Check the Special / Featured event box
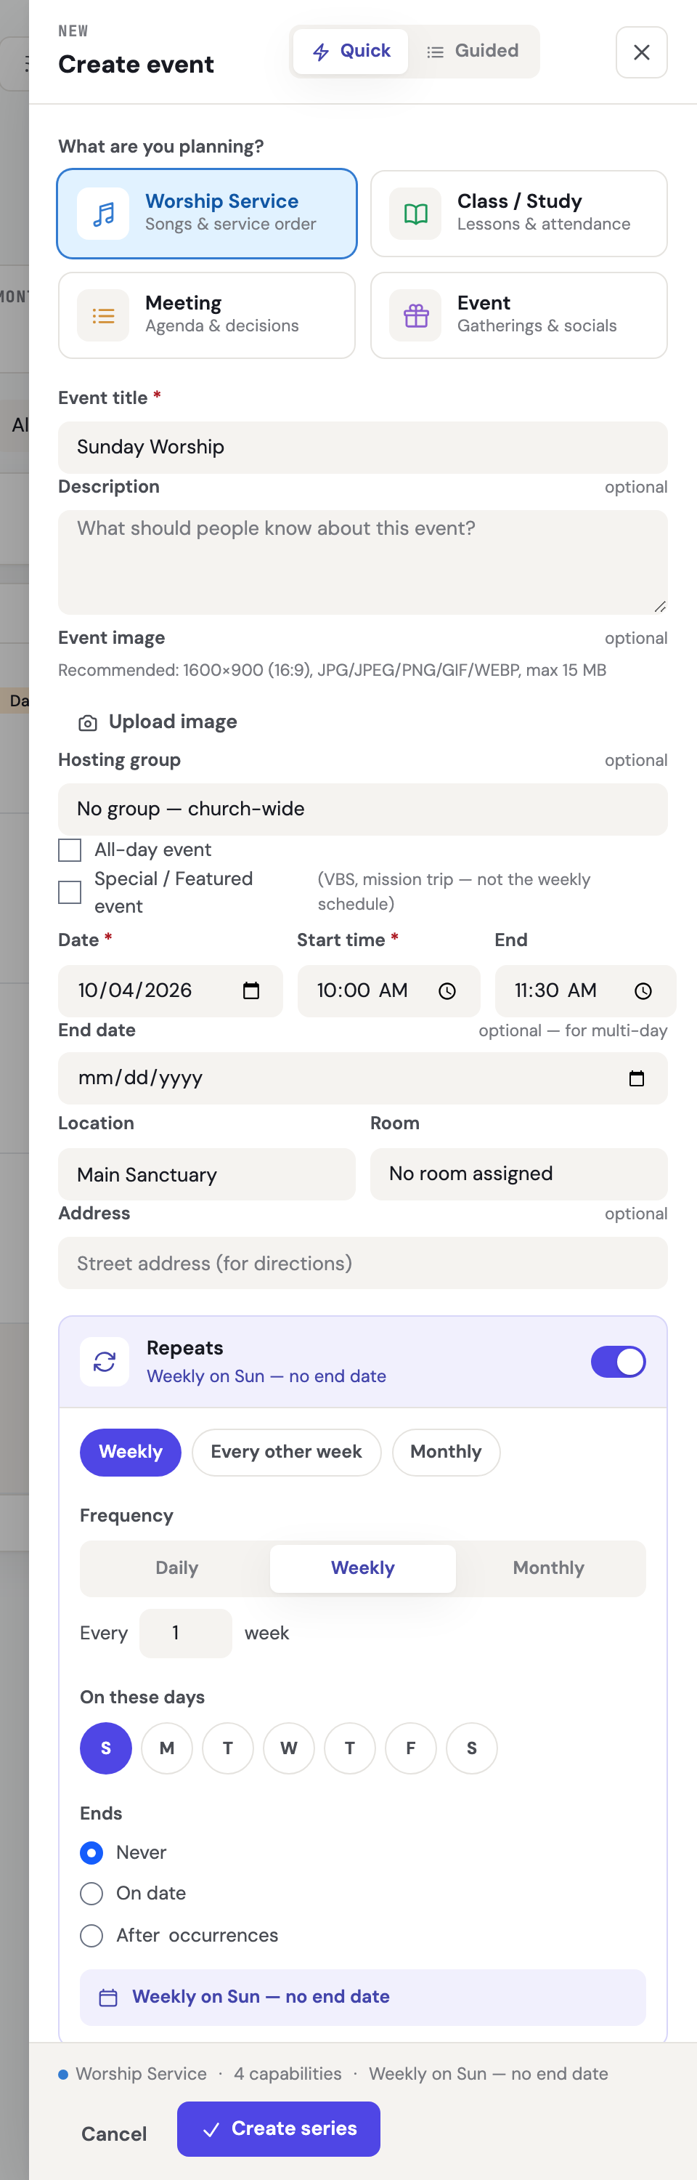 tap(70, 892)
